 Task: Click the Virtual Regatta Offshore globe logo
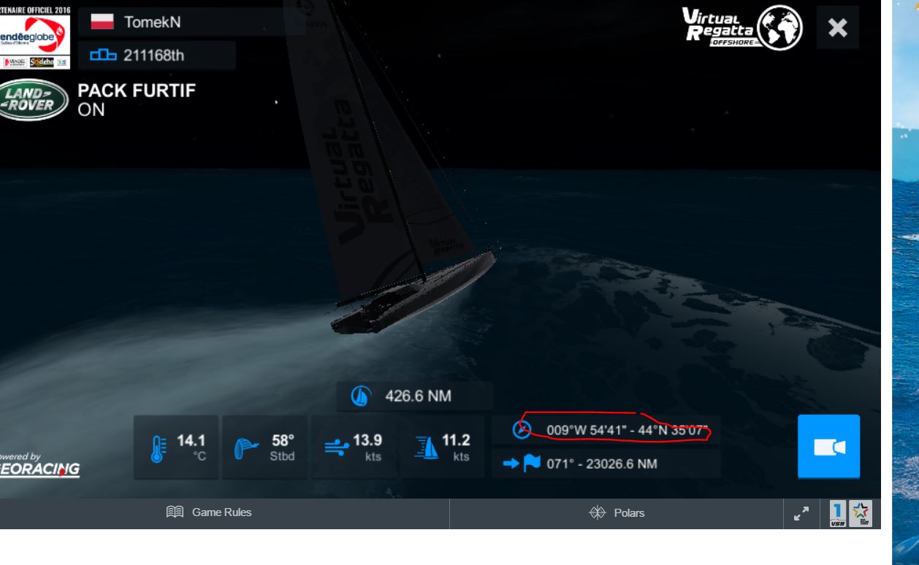click(x=742, y=27)
